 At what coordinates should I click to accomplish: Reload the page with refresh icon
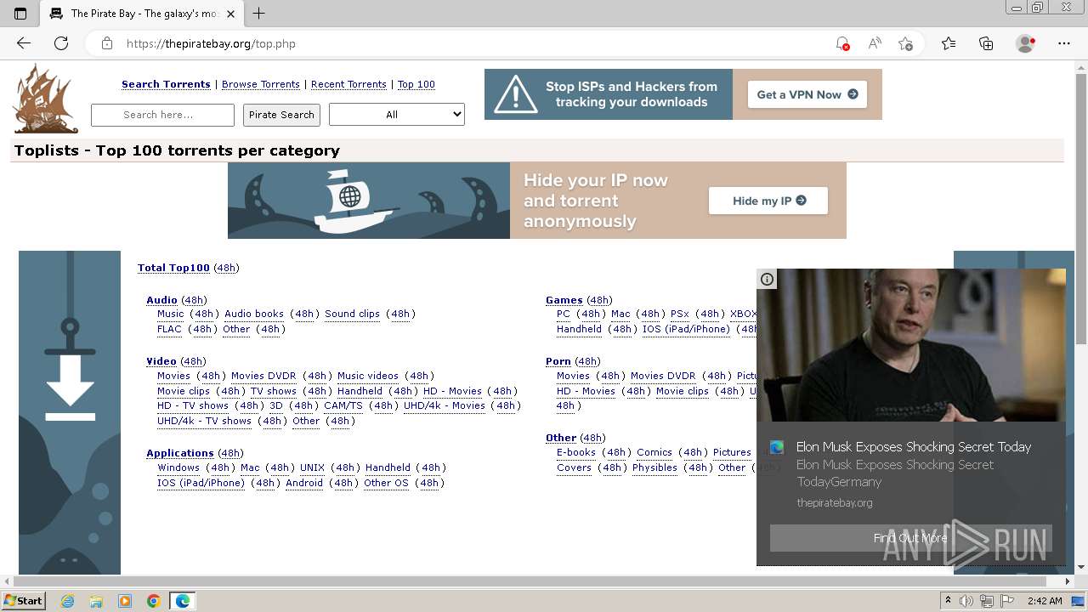pos(61,43)
